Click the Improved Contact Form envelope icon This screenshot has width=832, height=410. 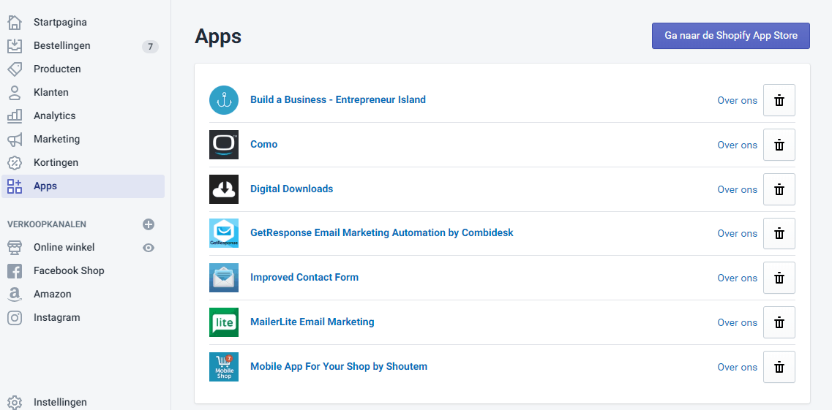224,278
